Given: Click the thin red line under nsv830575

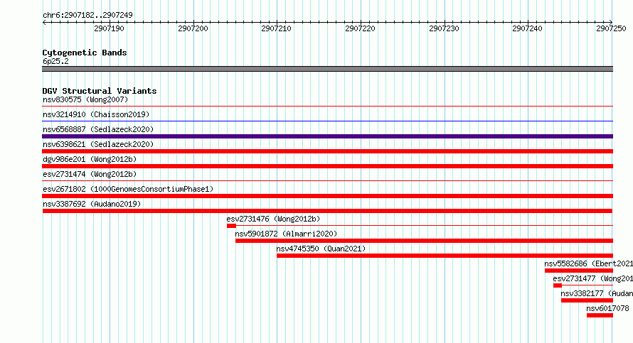Looking at the screenshot, I should pos(327,106).
